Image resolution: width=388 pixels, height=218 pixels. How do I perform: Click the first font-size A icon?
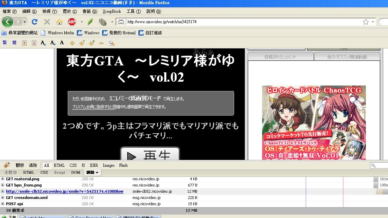[x=43, y=43]
